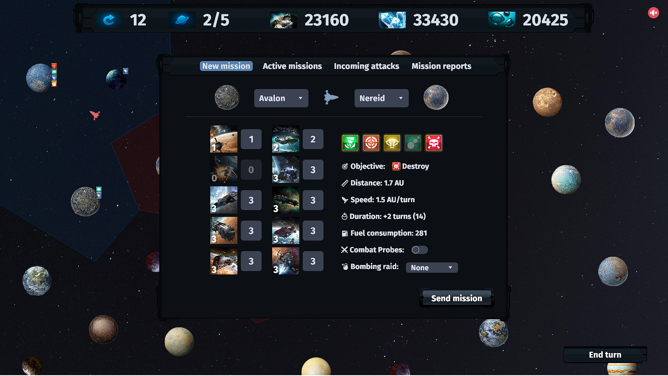This screenshot has width=668, height=376.
Task: Click the End turn button
Action: click(605, 355)
